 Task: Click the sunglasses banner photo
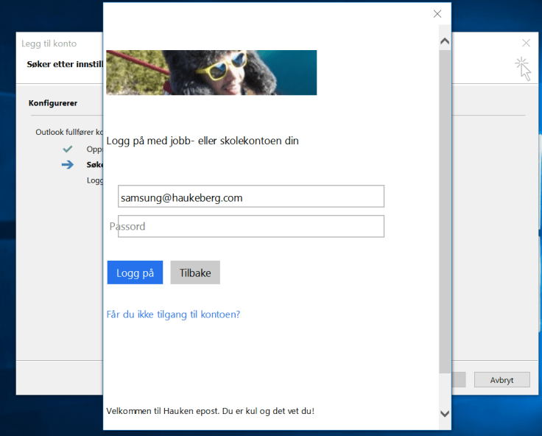(211, 73)
